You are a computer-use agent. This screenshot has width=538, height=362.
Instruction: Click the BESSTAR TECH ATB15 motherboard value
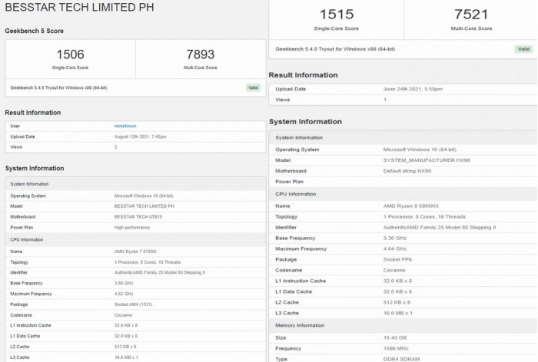pos(140,217)
